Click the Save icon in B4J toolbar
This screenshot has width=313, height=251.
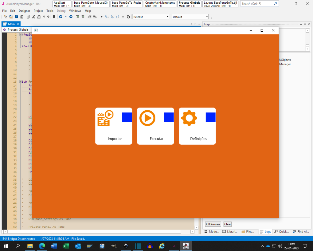16,17
